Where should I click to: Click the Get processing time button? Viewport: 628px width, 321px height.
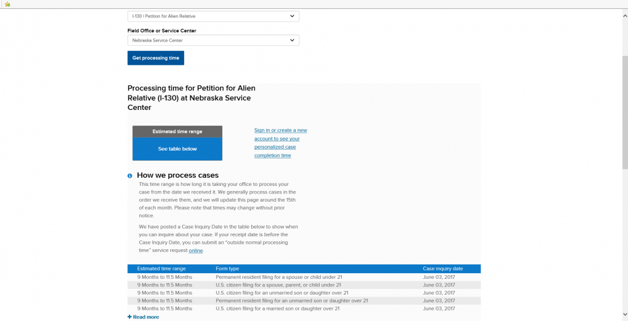coord(156,58)
